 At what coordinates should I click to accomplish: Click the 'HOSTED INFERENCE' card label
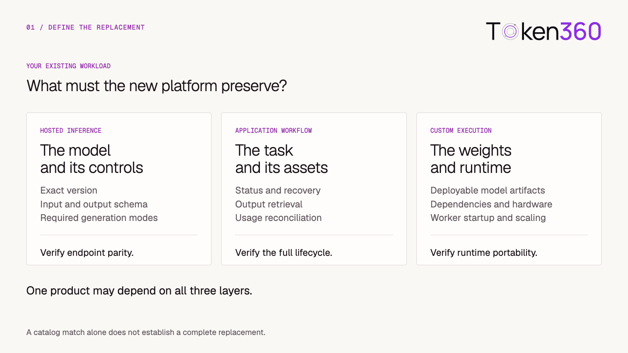[x=71, y=131]
